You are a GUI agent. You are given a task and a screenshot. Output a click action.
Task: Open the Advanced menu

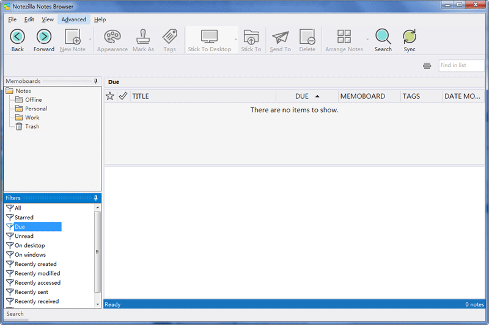coord(73,20)
